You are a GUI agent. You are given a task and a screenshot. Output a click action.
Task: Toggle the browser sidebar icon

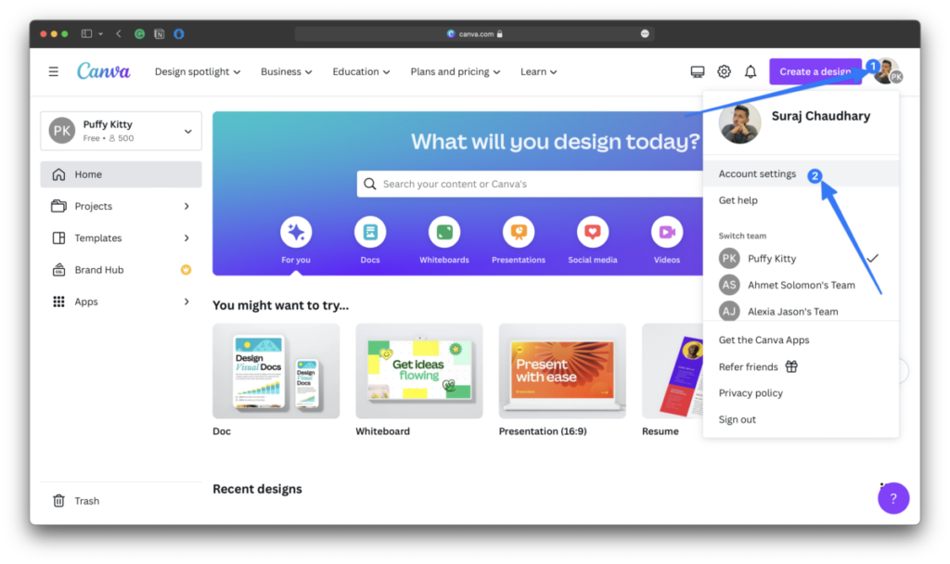point(86,34)
